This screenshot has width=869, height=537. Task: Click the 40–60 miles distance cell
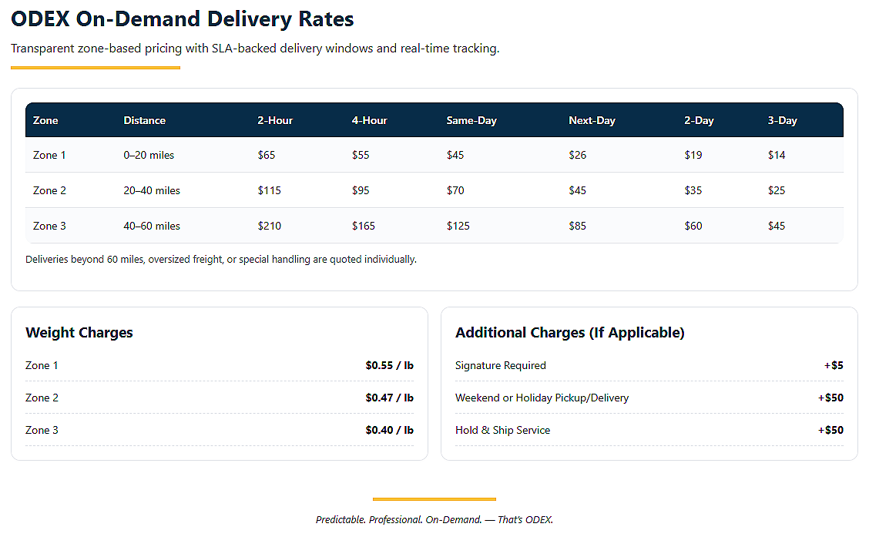click(152, 226)
